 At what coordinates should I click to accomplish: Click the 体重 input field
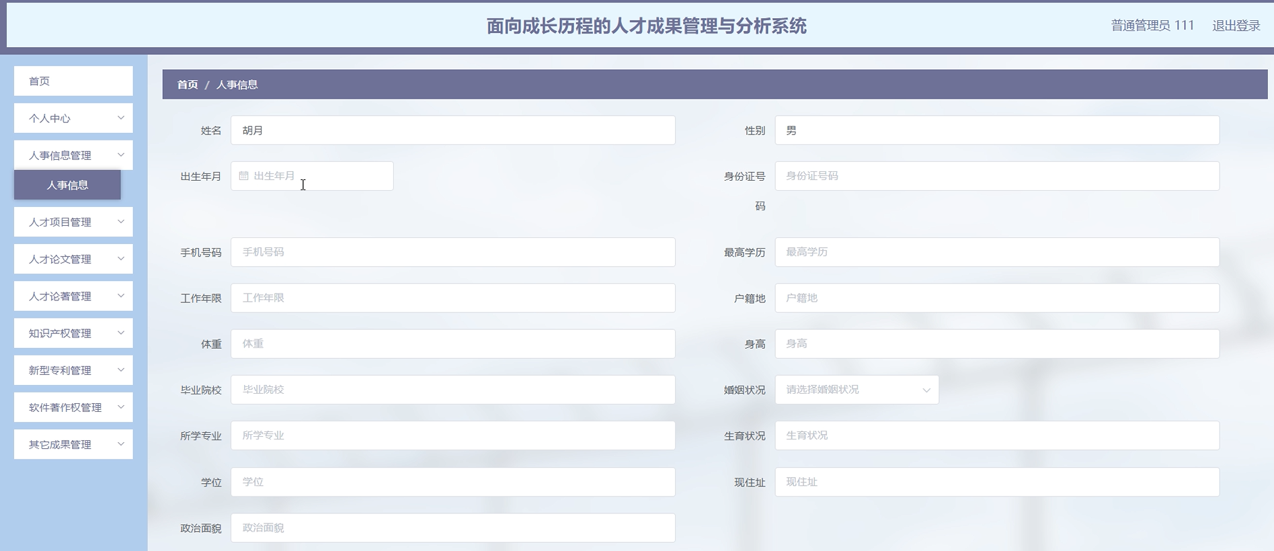pos(452,343)
